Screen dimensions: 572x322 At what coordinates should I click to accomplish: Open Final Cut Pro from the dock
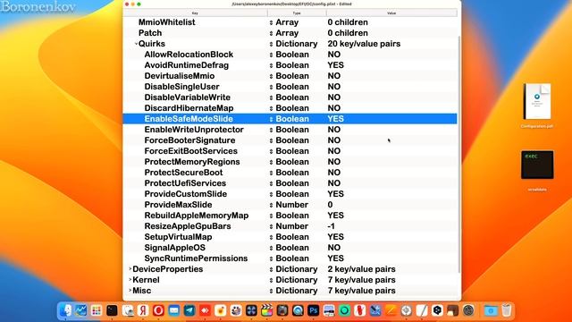coord(267,310)
